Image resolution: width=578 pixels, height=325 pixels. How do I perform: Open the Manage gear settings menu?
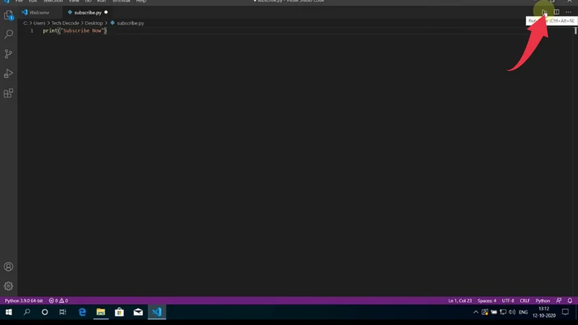point(9,286)
